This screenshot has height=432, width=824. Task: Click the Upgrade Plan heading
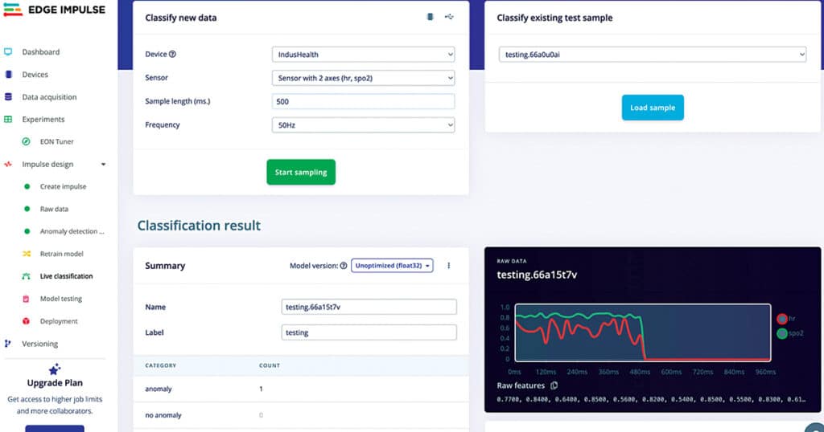click(x=55, y=383)
